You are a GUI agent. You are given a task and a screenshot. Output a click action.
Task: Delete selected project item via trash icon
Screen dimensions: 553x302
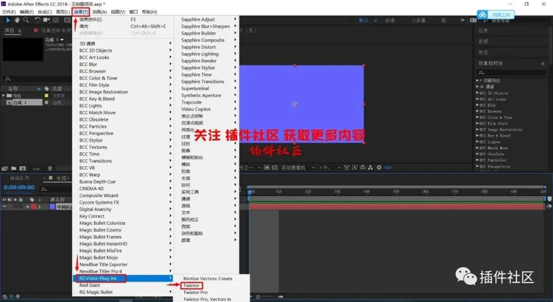click(x=50, y=169)
